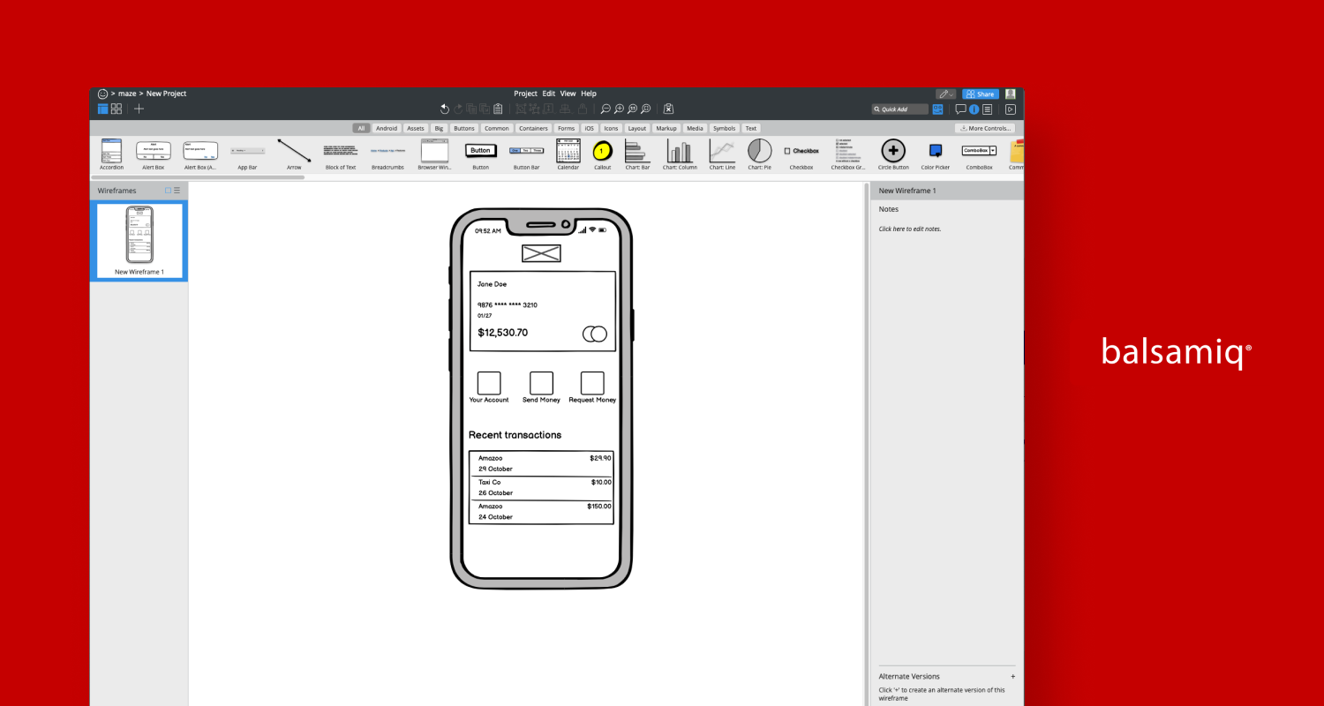Click the Undo arrow in the toolbar

[445, 109]
